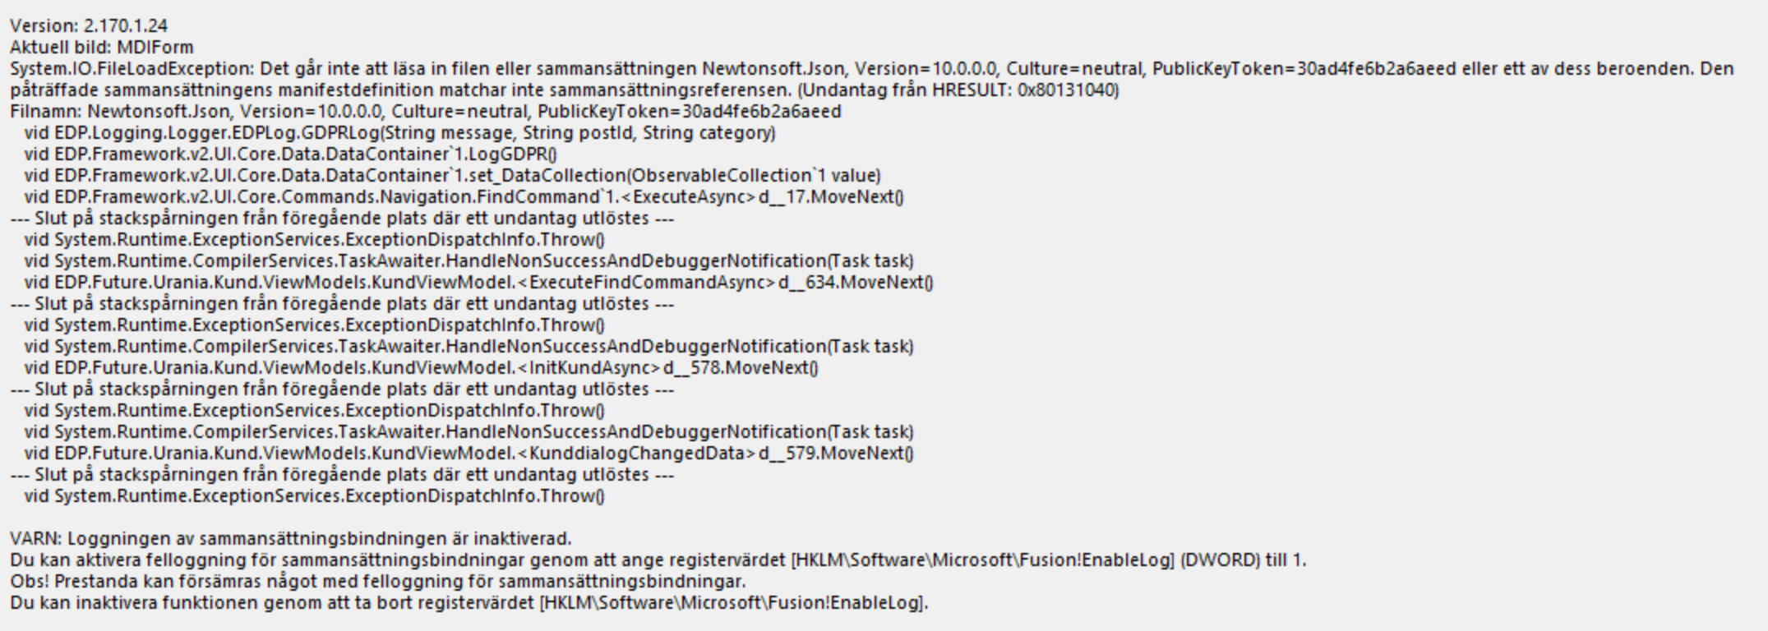Viewport: 1768px width, 631px height.
Task: Click the first 'Slut på stackspårningen' separator
Action: pos(342,219)
